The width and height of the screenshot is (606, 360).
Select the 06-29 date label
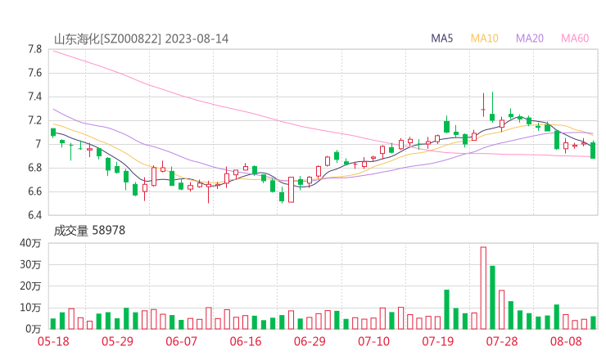(x=310, y=341)
